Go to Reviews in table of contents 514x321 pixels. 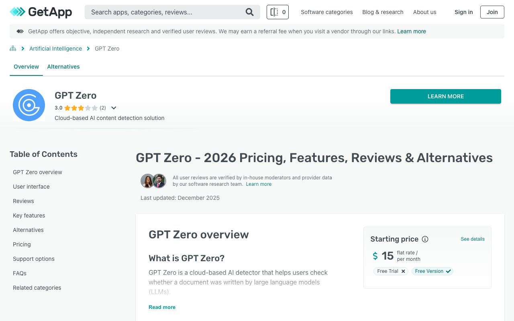pyautogui.click(x=23, y=201)
